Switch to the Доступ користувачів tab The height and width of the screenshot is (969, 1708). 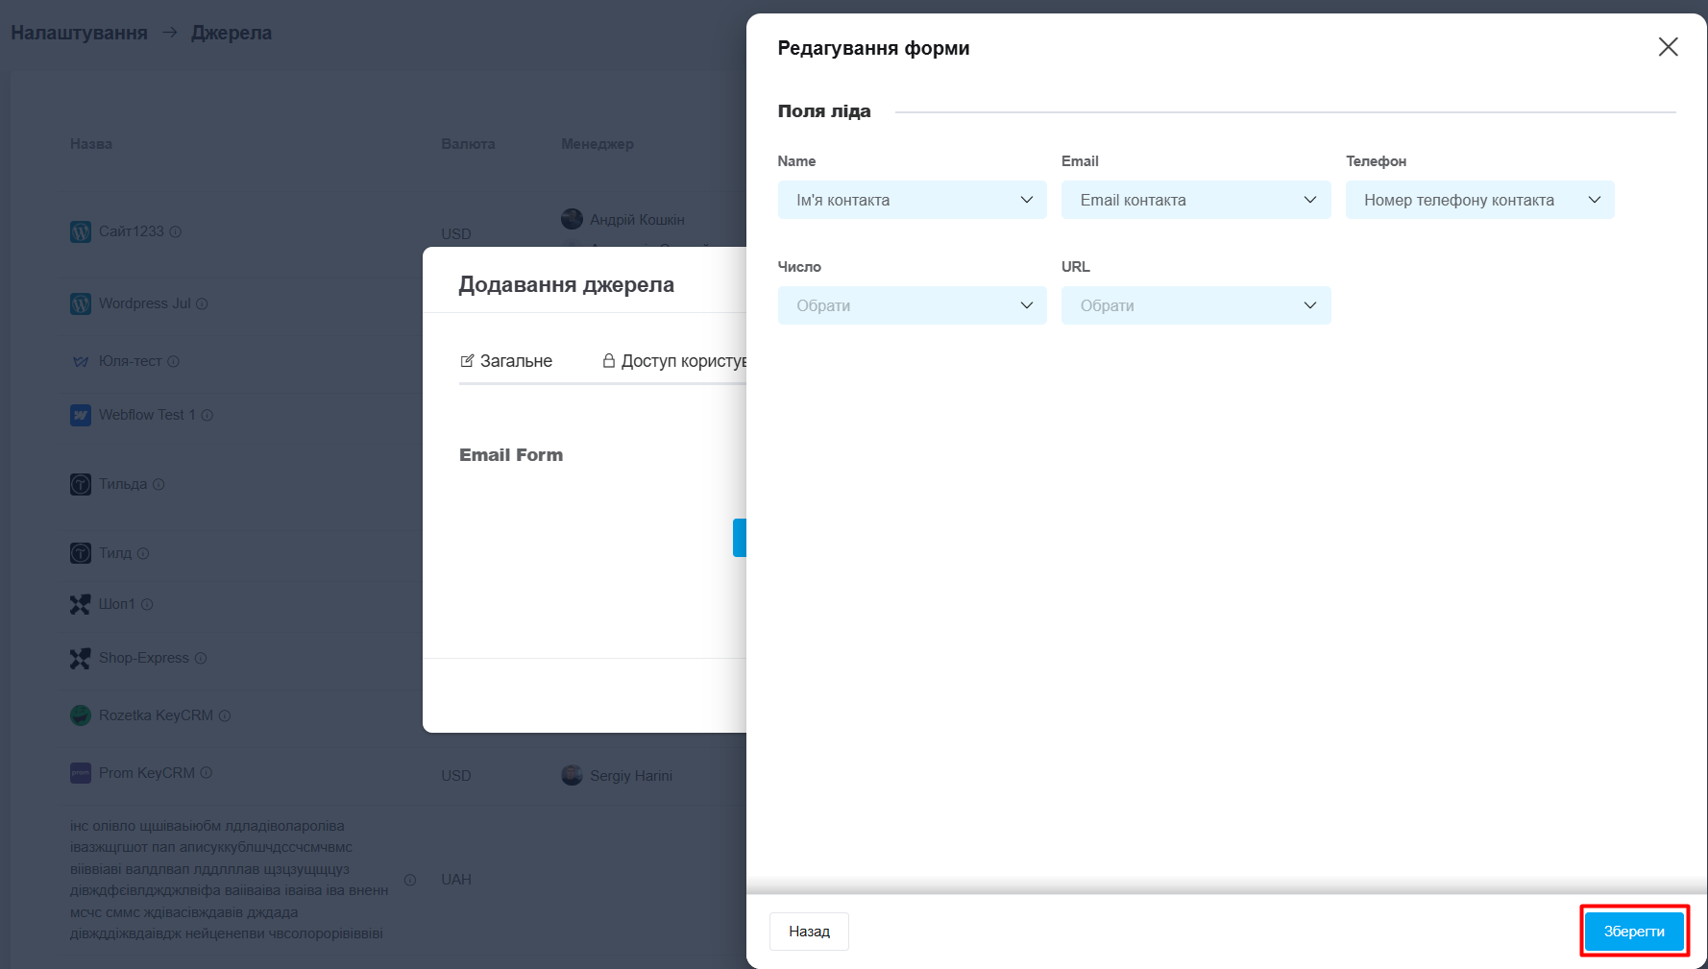click(x=674, y=361)
